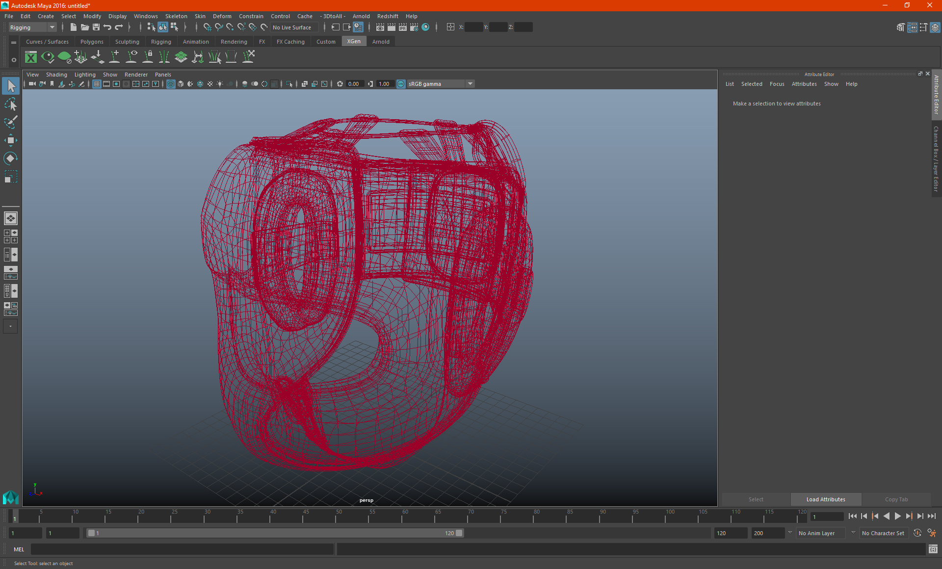Choose the Rotate tool
This screenshot has width=942, height=569.
11,158
